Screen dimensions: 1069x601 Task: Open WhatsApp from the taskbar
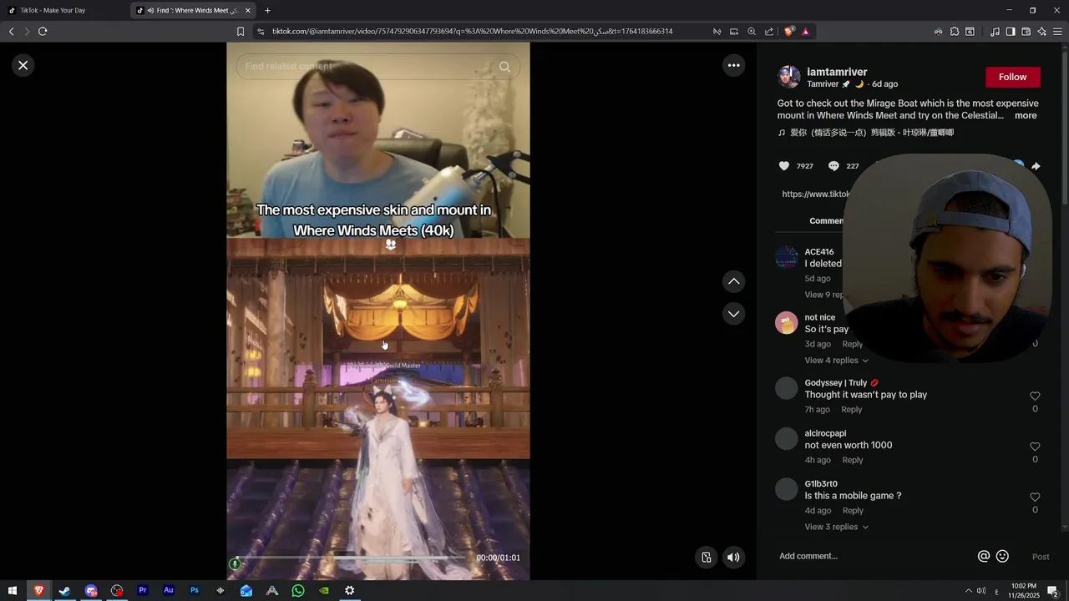pos(298,590)
